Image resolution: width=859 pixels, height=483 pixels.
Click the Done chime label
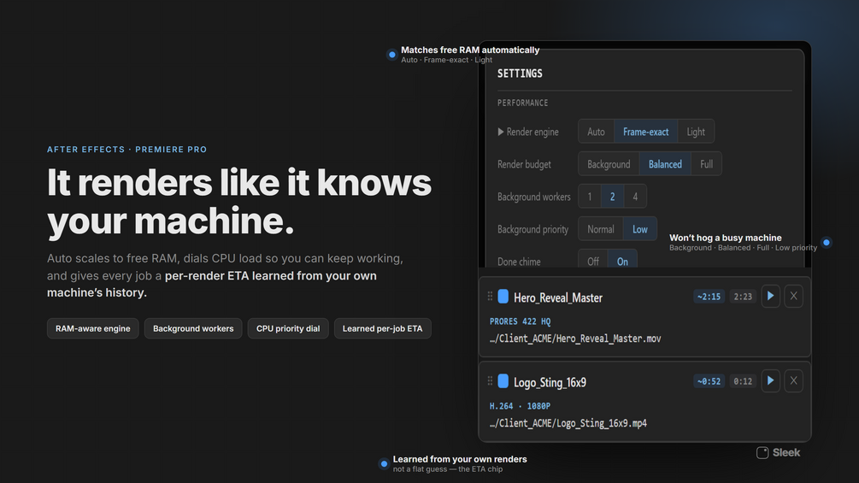point(519,262)
